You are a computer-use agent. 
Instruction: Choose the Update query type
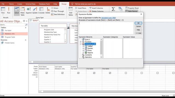[x=35, y=10]
